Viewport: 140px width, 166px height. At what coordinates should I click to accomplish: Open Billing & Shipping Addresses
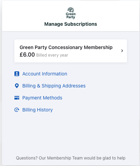54,86
